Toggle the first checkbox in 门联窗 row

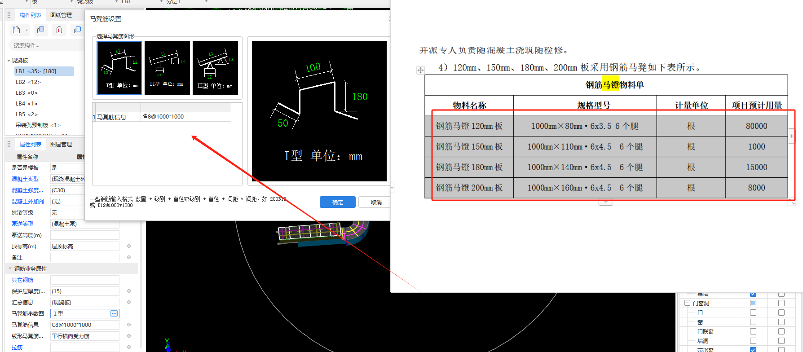tap(753, 331)
